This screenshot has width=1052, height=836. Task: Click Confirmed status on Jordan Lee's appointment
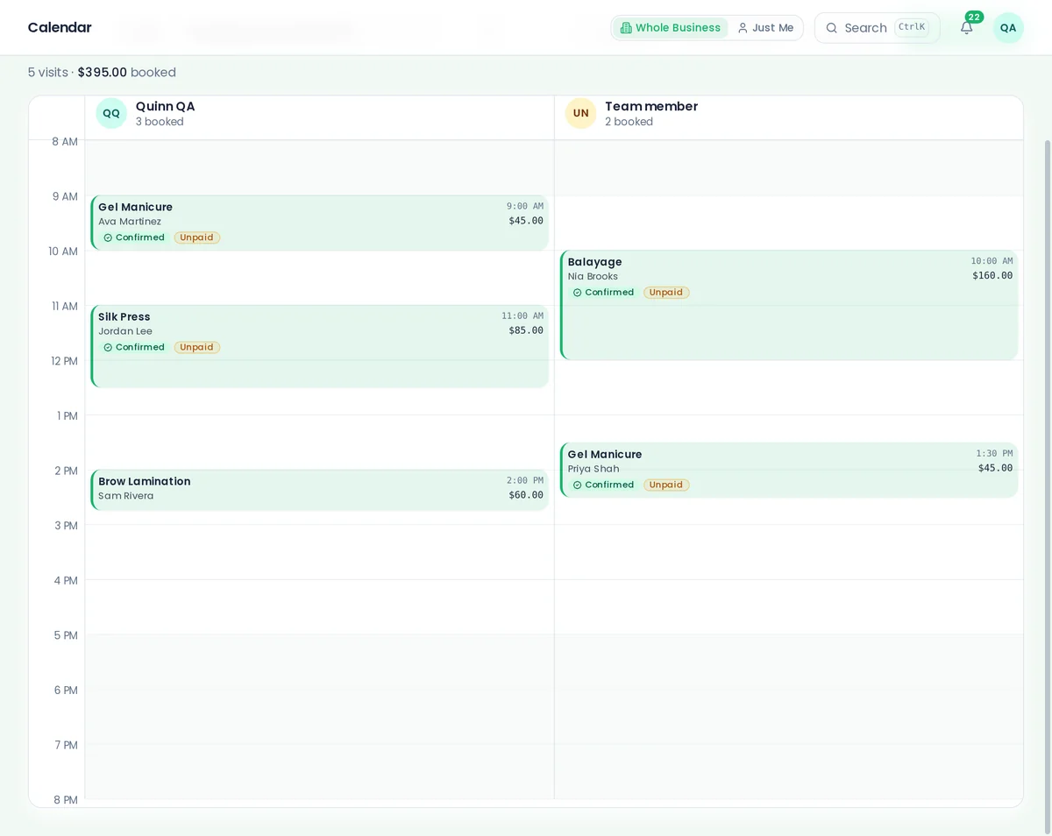click(134, 347)
